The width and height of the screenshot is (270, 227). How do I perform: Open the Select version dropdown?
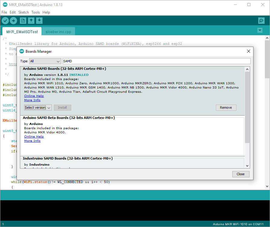pos(38,107)
